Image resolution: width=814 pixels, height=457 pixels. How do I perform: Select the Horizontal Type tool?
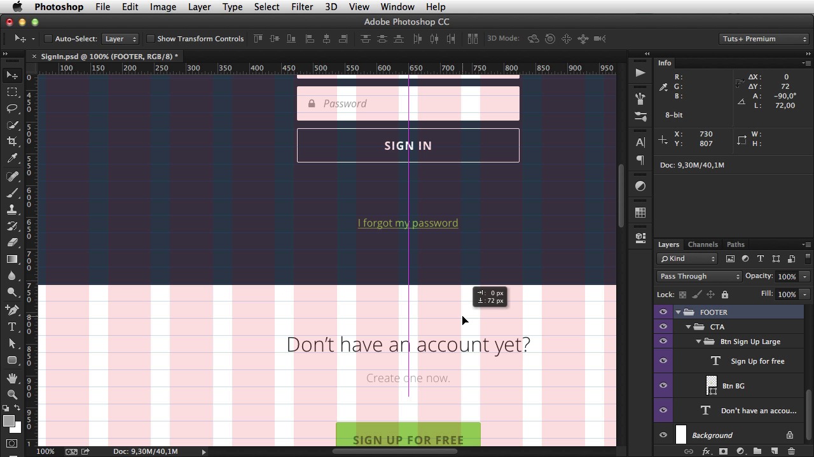coord(12,327)
